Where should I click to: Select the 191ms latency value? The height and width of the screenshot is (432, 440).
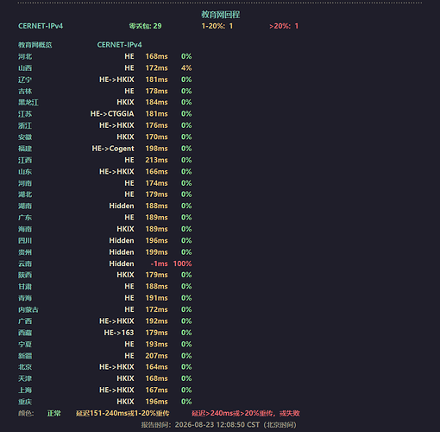tap(156, 298)
